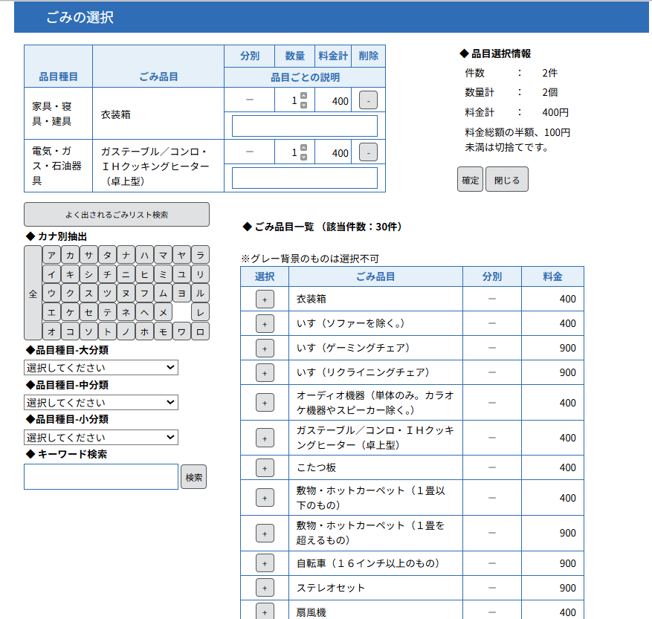This screenshot has height=619, width=652.
Task: Expand the 品目種目-小分類 dropdown
Action: (x=101, y=437)
